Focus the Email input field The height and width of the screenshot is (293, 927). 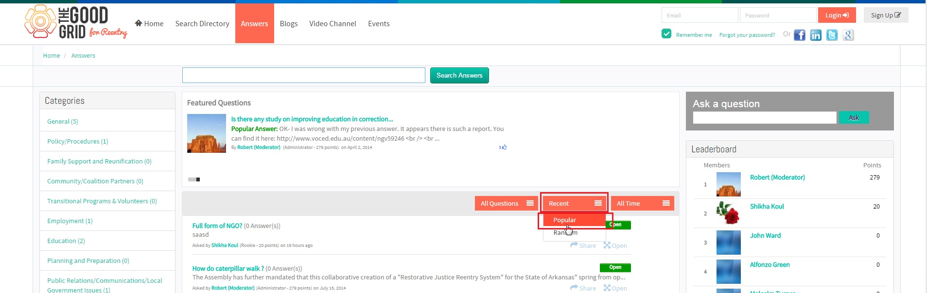click(700, 15)
